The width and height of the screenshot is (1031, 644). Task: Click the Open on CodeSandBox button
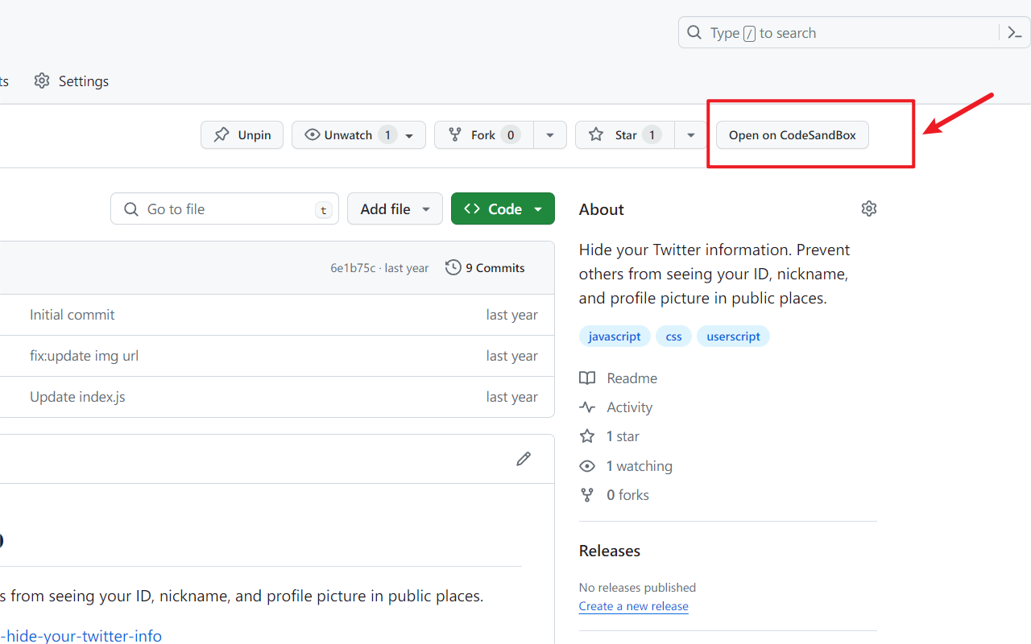(x=792, y=135)
